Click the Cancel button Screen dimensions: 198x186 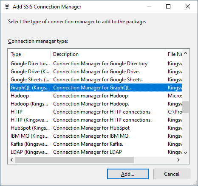(172, 174)
